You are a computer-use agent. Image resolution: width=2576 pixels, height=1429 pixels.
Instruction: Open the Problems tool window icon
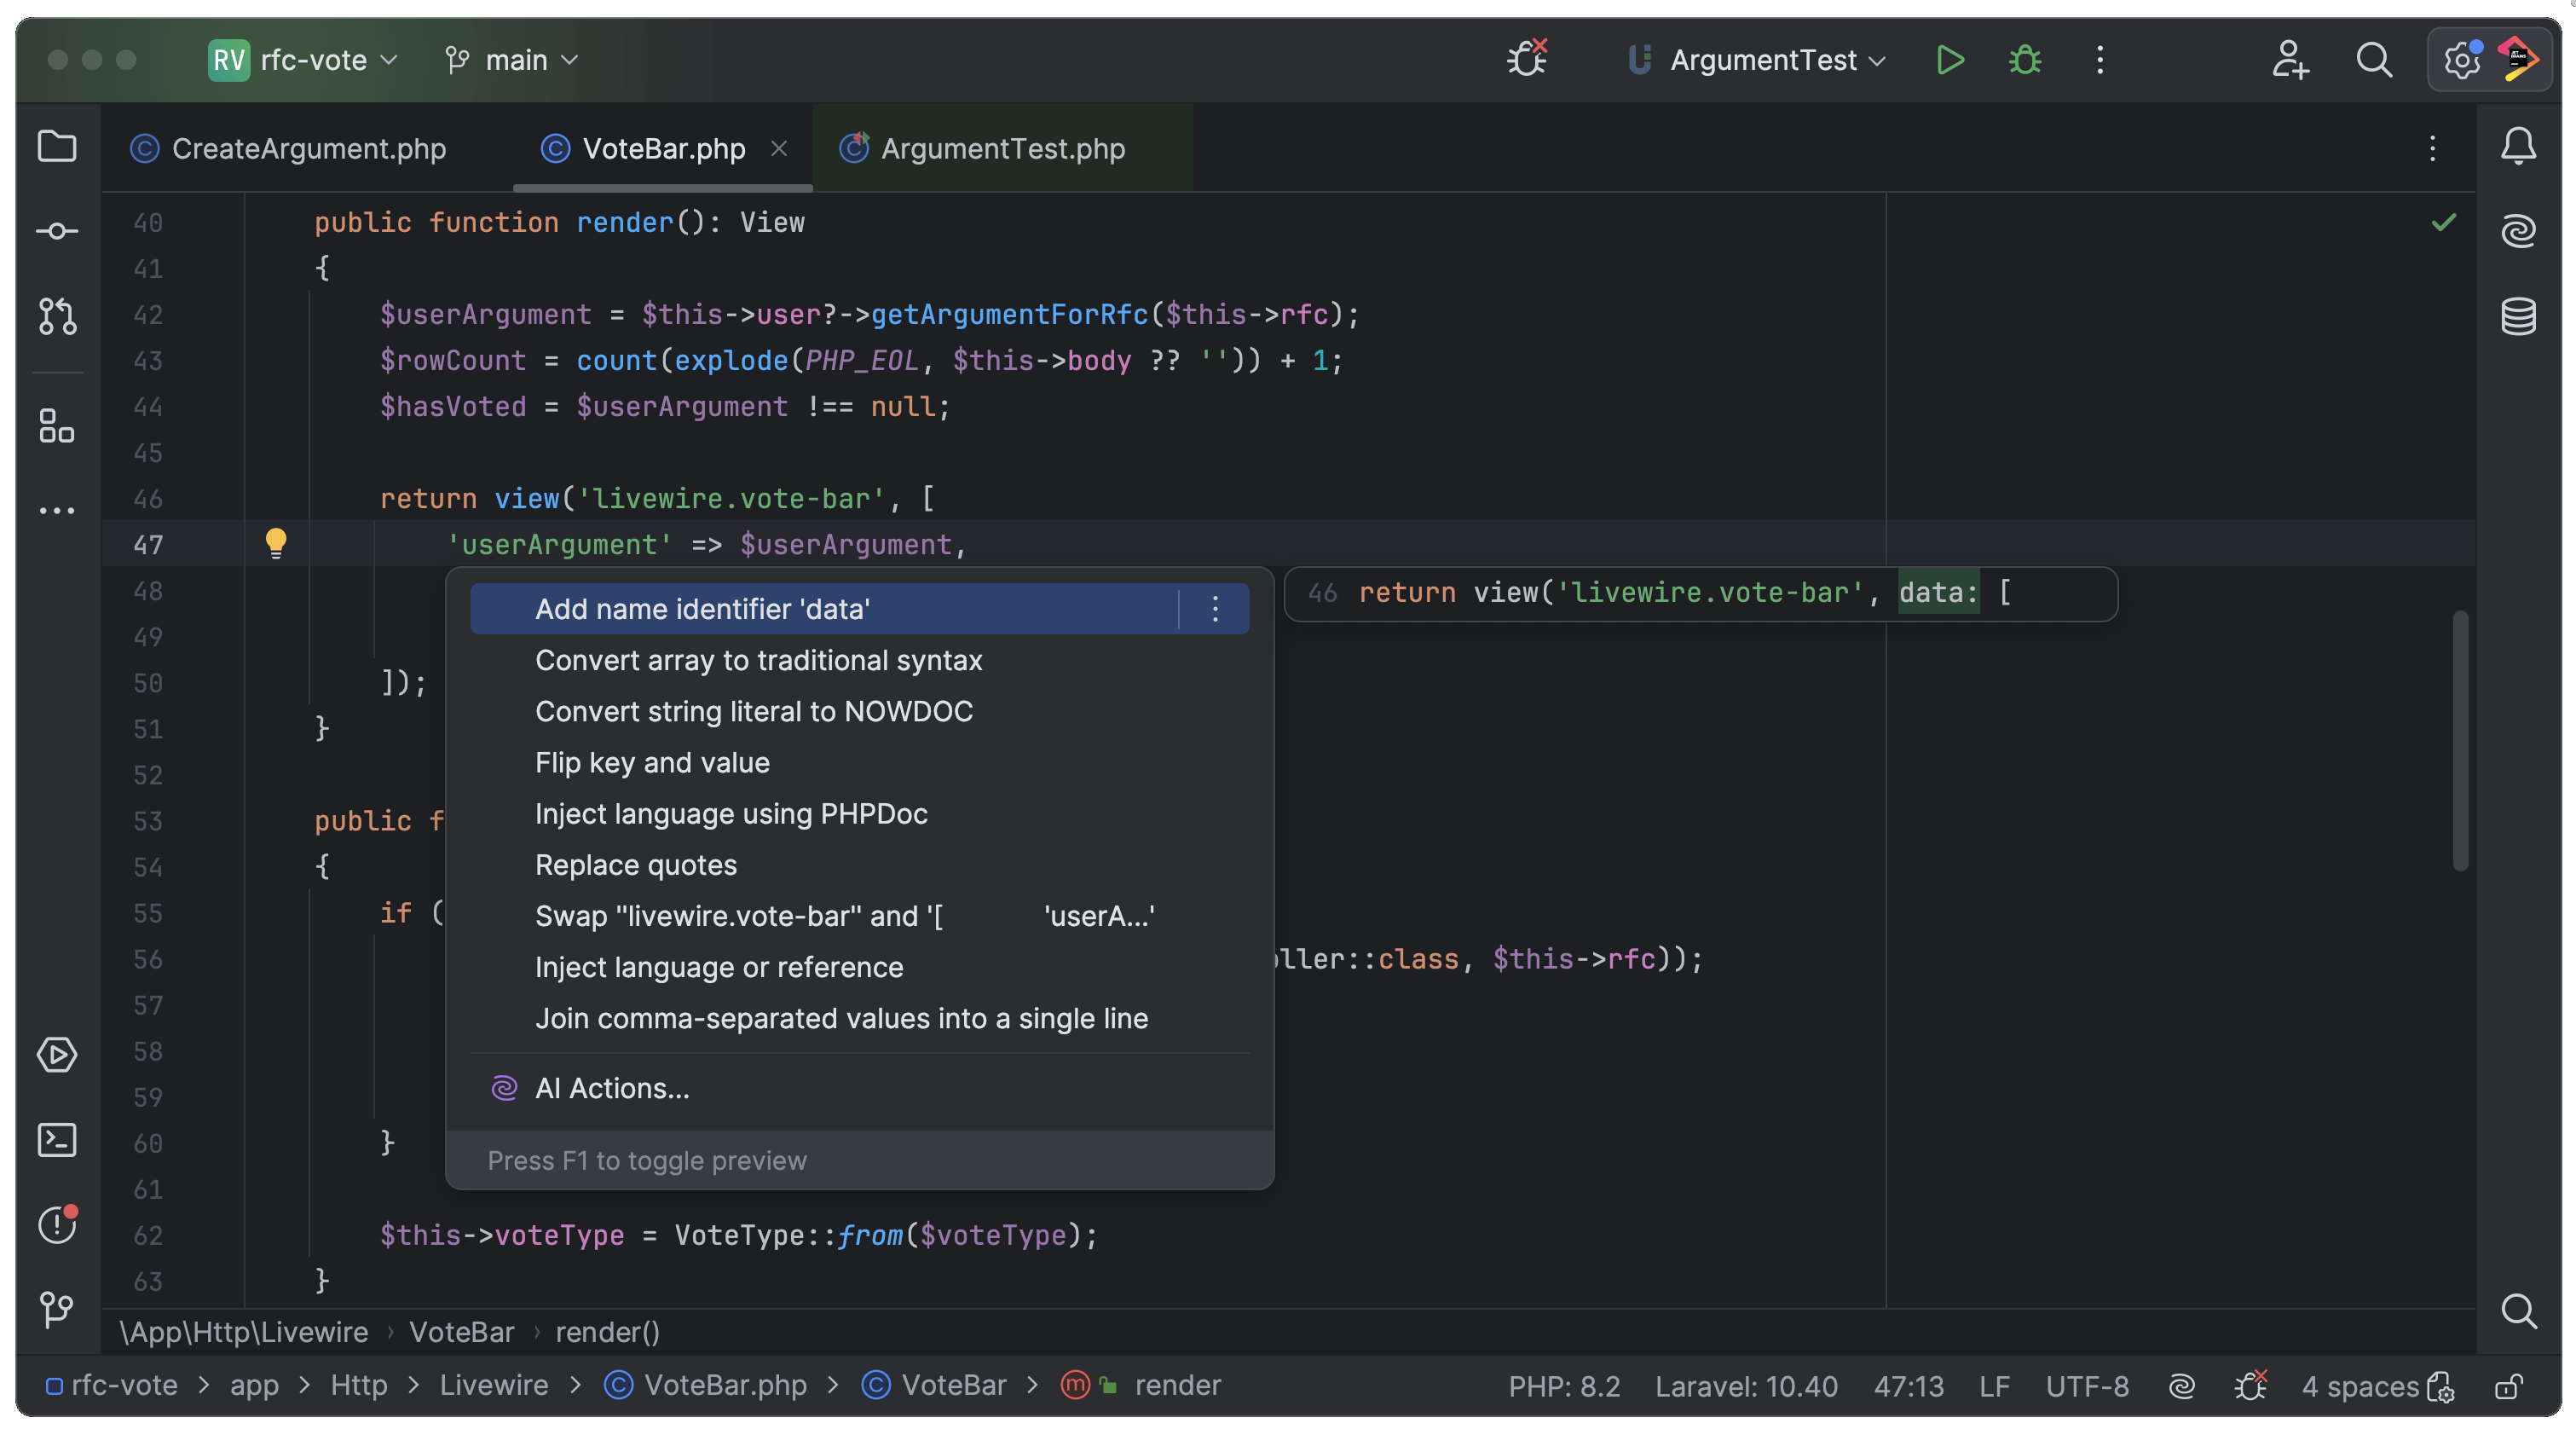(x=57, y=1224)
